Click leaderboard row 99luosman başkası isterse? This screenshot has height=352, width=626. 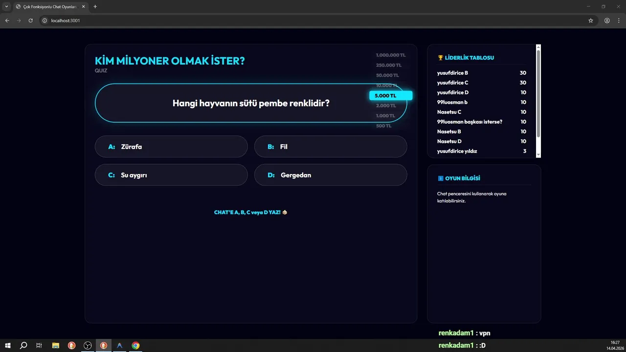click(482, 122)
